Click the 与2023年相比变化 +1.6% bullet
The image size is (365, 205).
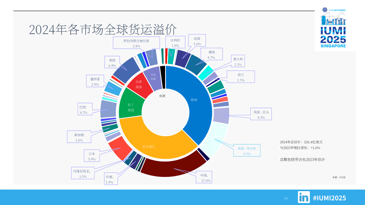click(300, 148)
